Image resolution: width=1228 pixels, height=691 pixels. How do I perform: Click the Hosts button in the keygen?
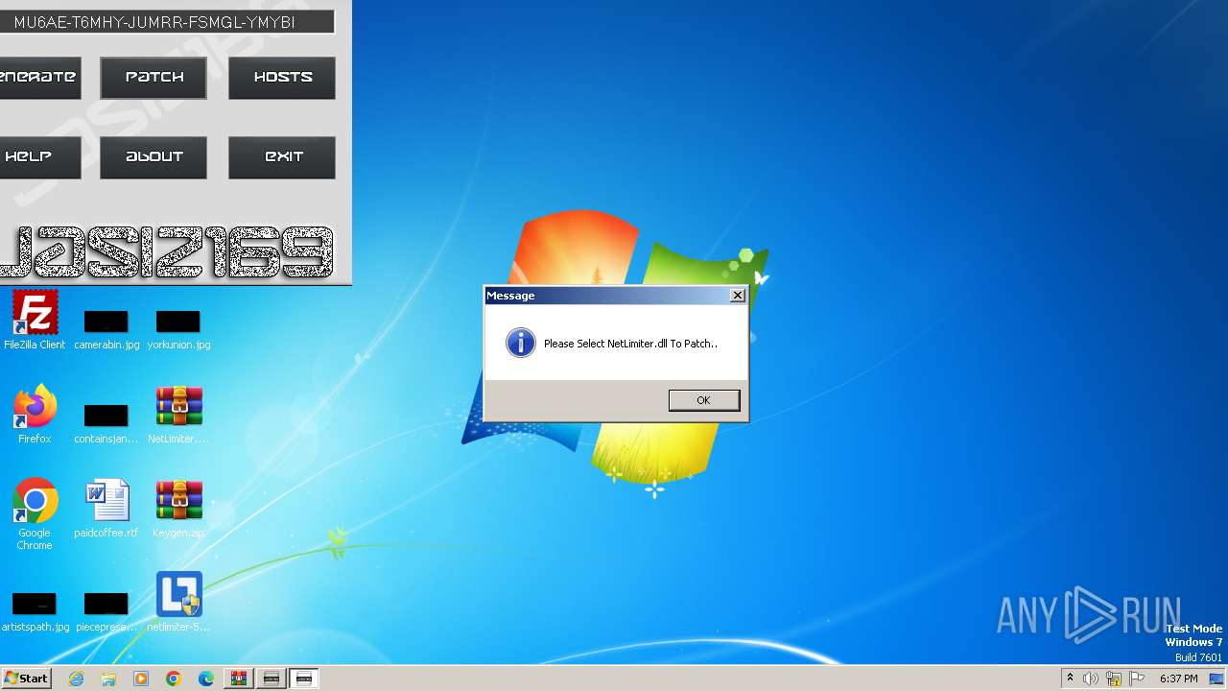[x=282, y=77]
